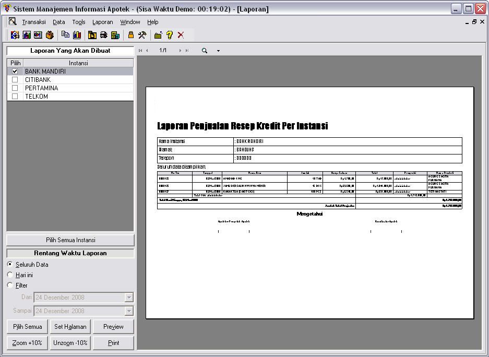The width and height of the screenshot is (489, 357).
Task: Open the Dari date dropdown
Action: point(129,297)
